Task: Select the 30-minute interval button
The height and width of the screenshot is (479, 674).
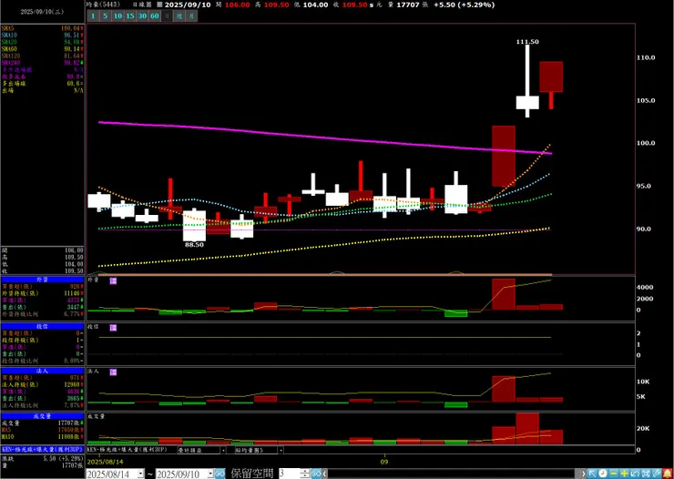Action: click(x=142, y=16)
